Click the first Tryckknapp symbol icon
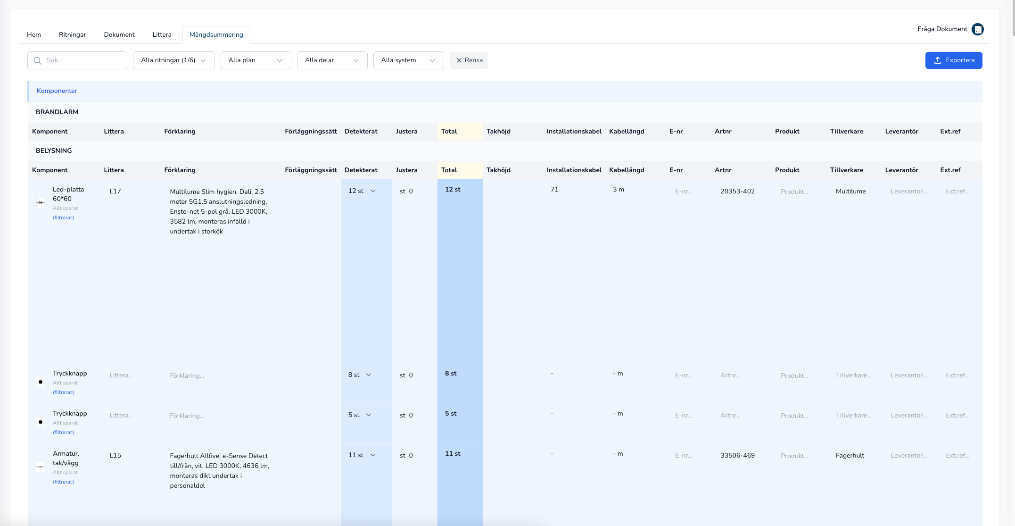The width and height of the screenshot is (1015, 526). click(x=41, y=382)
